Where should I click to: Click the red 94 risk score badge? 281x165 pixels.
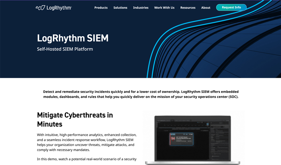pyautogui.click(x=173, y=138)
